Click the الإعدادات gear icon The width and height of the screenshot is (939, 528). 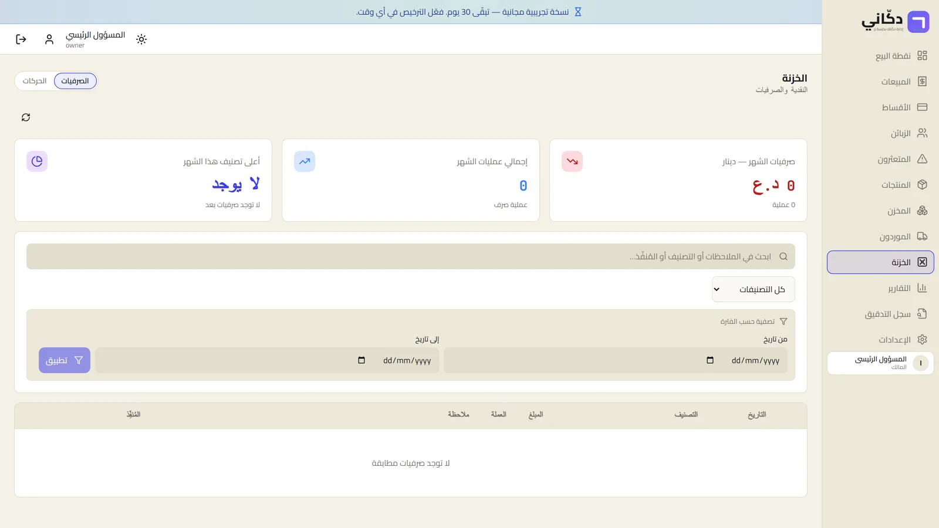922,340
